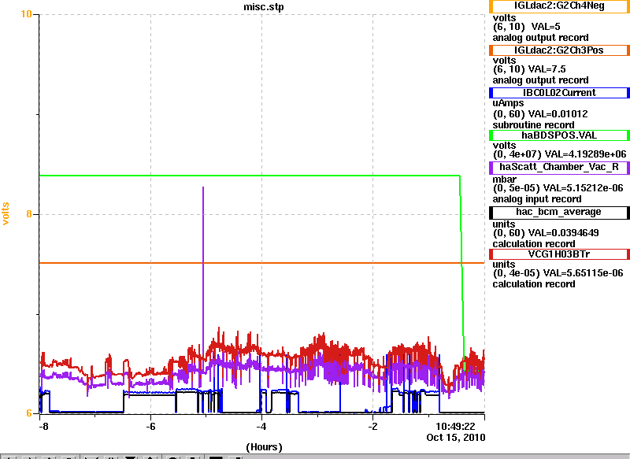
Task: Click 'analog output record' under IGLdac2:G2Ch3Pos
Action: (540, 80)
